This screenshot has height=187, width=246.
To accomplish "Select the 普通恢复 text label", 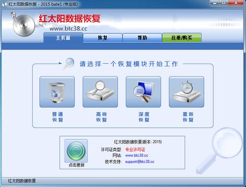I will [x=58, y=117].
